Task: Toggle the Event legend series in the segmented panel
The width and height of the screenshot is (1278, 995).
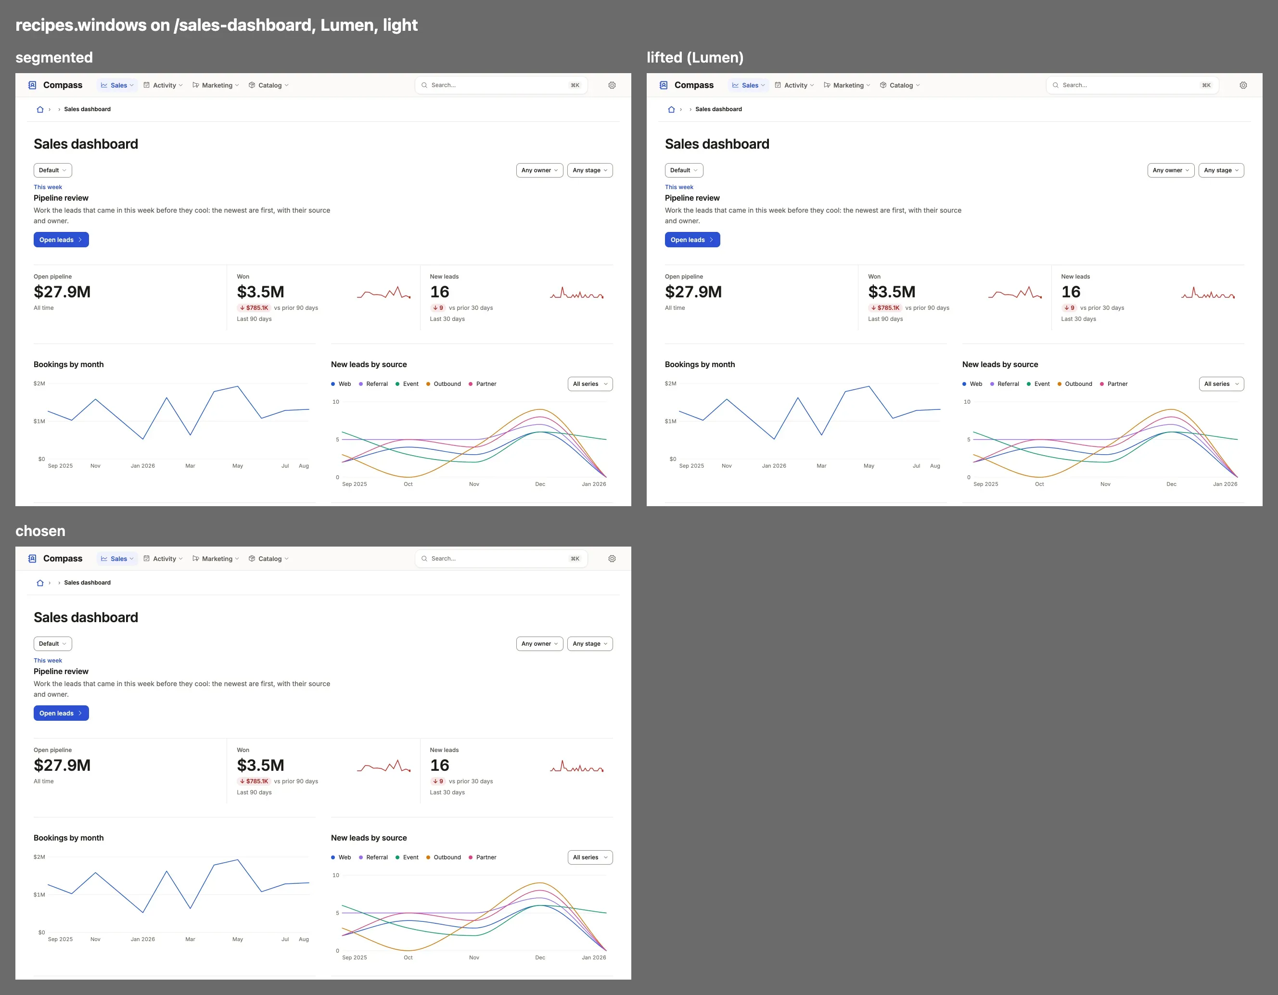Action: (x=407, y=384)
